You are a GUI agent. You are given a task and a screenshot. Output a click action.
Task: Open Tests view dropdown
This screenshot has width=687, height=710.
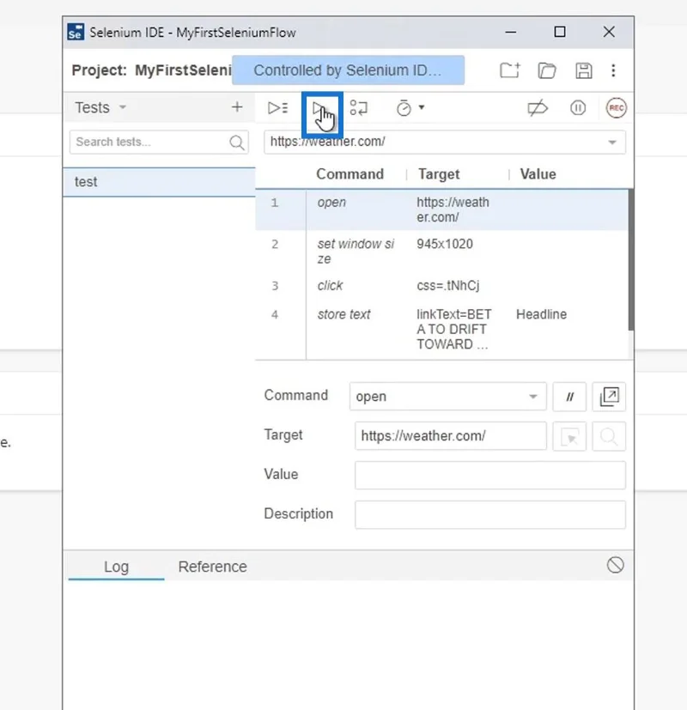pyautogui.click(x=100, y=107)
